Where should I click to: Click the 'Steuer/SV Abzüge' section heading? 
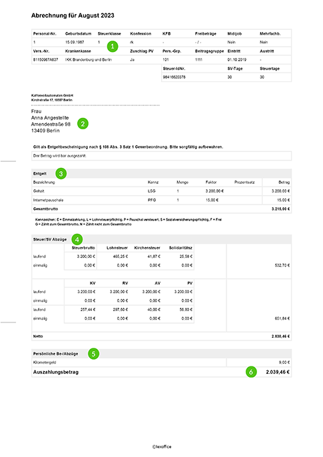pyautogui.click(x=50, y=240)
